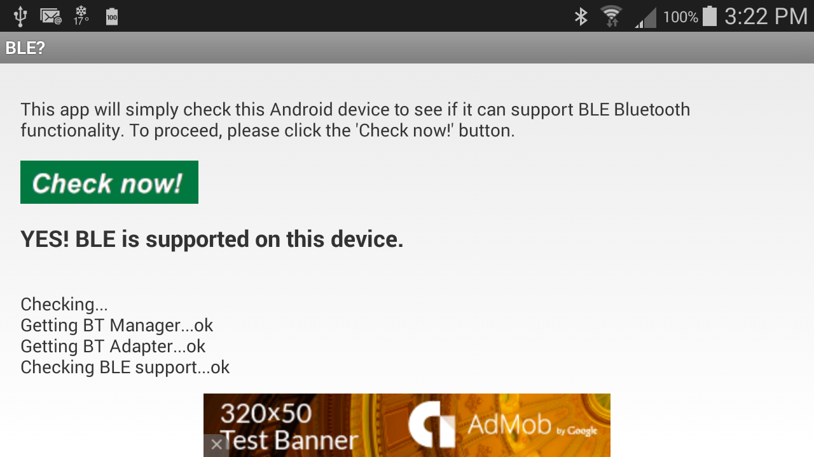Tap the BLE? app title
The height and width of the screenshot is (457, 814).
pos(25,48)
